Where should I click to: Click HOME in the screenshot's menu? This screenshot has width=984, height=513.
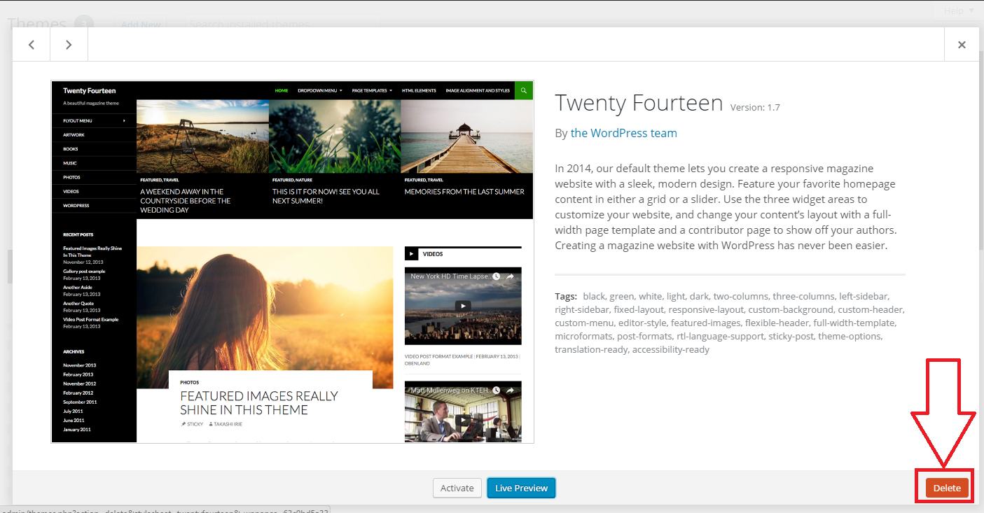point(282,90)
